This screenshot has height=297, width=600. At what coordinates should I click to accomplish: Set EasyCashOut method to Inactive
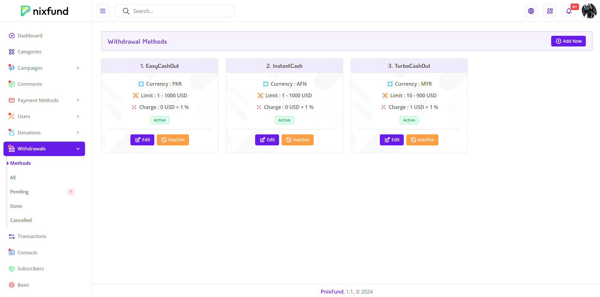(173, 140)
